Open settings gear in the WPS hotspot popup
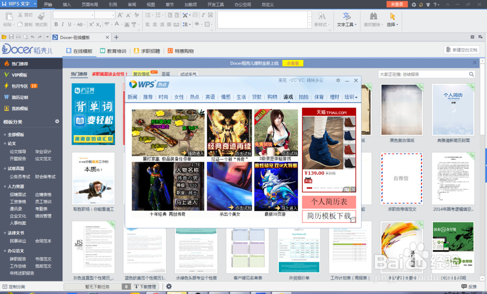 [x=338, y=80]
